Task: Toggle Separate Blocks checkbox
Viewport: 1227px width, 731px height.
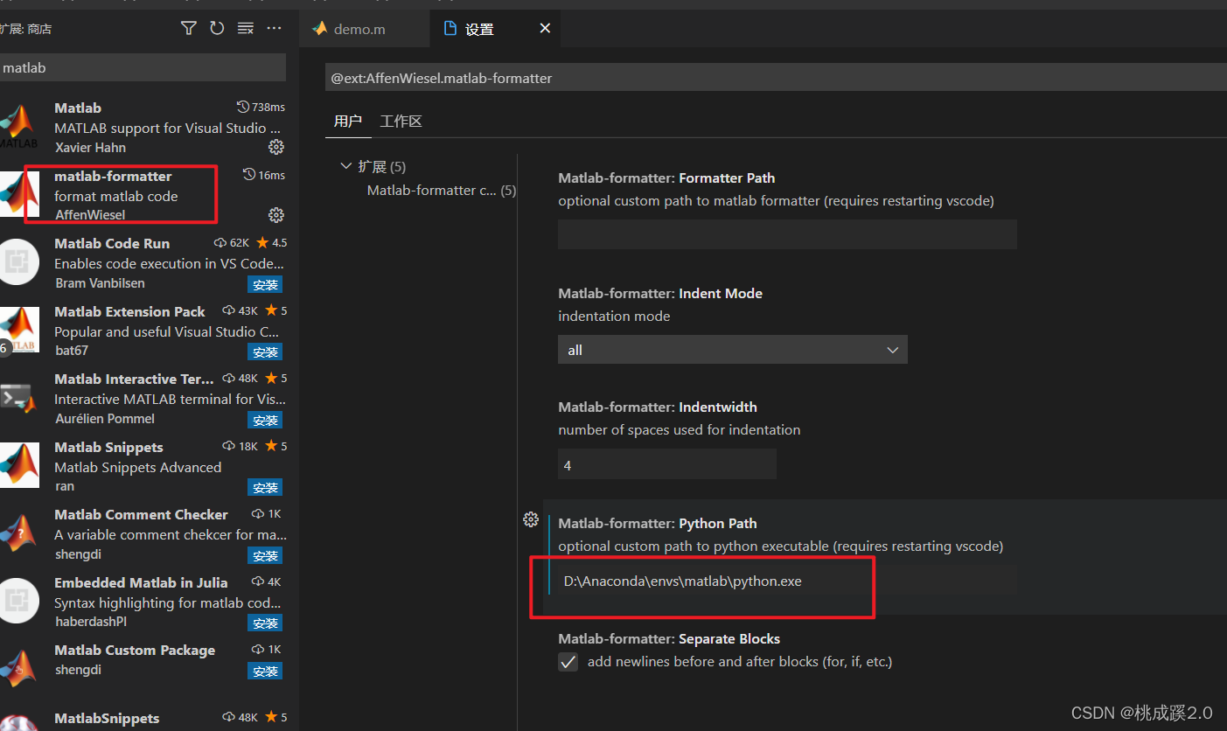Action: 568,662
